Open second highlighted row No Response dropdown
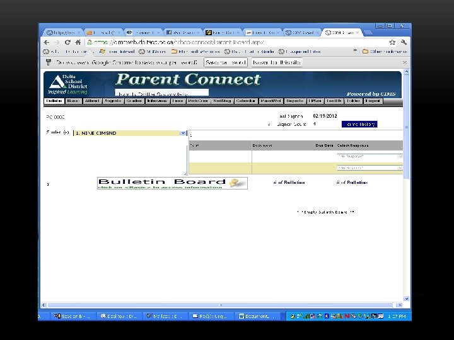 coord(370,167)
